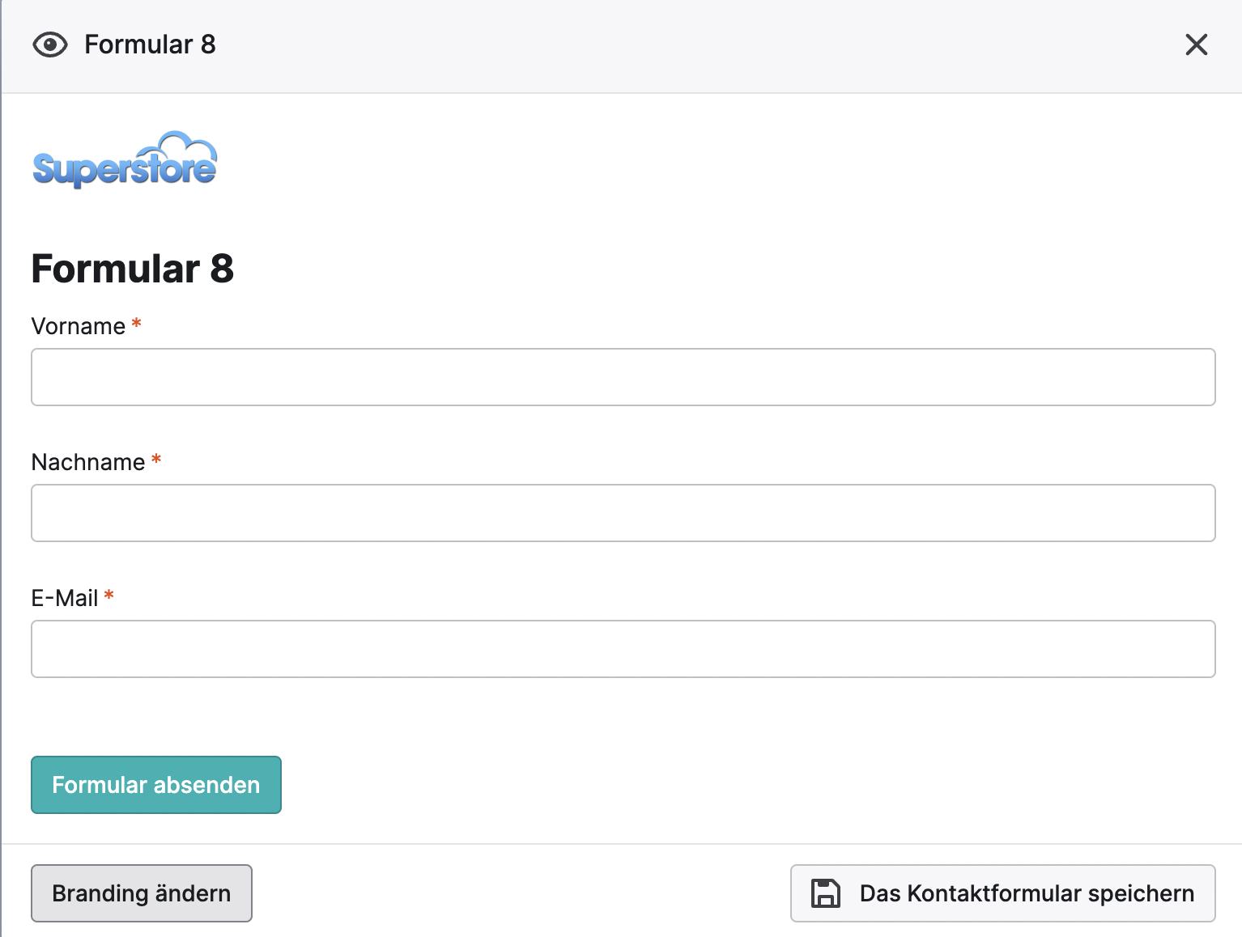Save with Das Kontaktformular speichern
The image size is (1242, 937).
click(x=1002, y=893)
